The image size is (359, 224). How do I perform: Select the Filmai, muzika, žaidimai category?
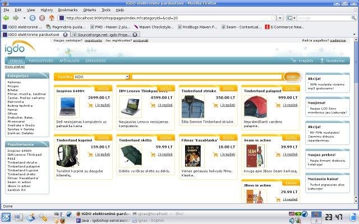tap(27, 94)
